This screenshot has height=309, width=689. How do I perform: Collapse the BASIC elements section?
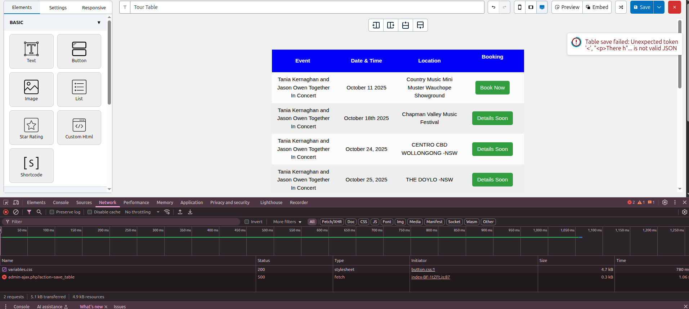tap(99, 23)
